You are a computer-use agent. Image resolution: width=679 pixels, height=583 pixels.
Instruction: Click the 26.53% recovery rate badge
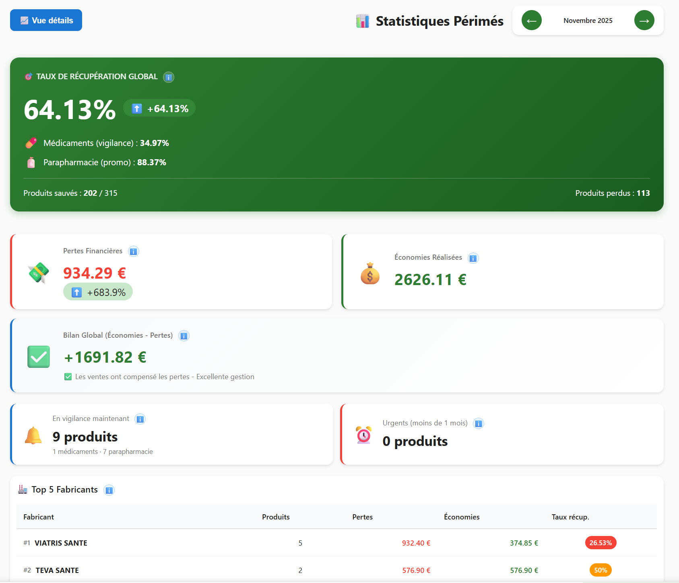point(600,542)
